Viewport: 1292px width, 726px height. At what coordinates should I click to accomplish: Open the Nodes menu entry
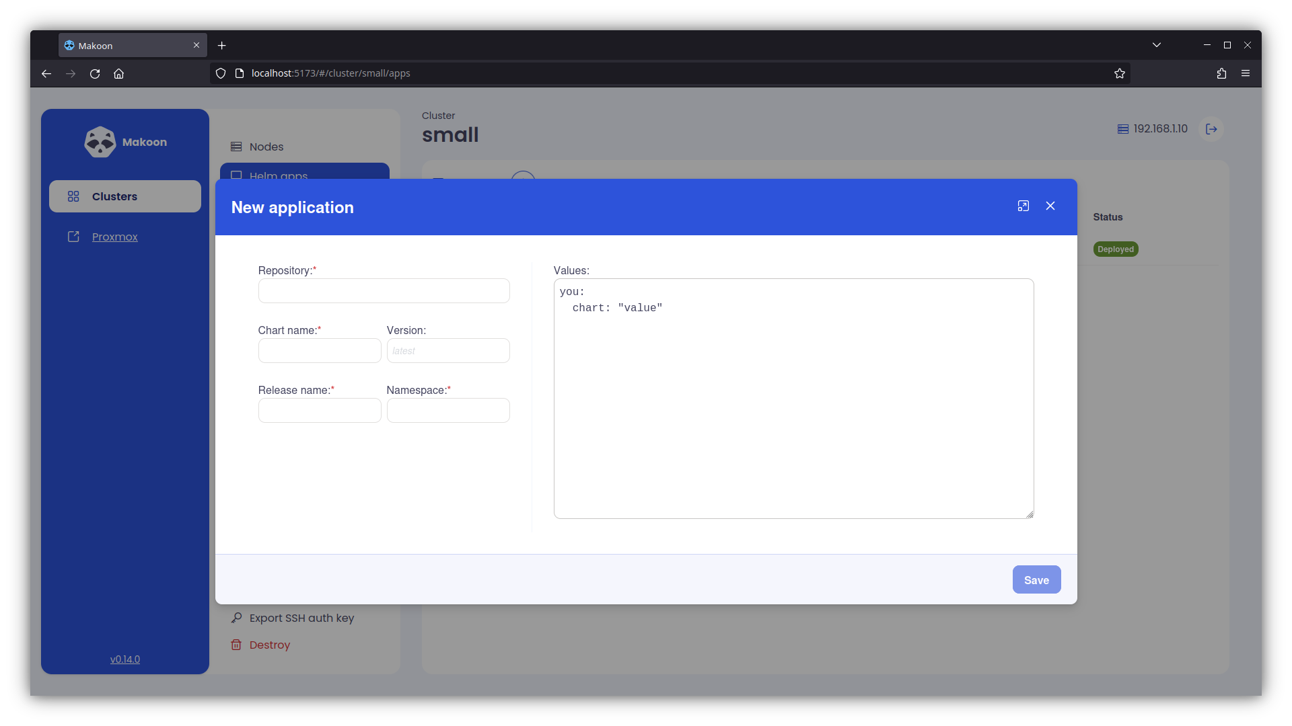266,147
